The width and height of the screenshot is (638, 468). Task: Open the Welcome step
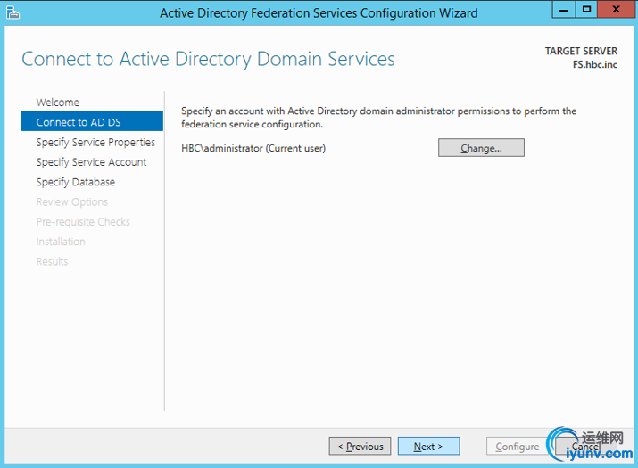[x=58, y=103]
